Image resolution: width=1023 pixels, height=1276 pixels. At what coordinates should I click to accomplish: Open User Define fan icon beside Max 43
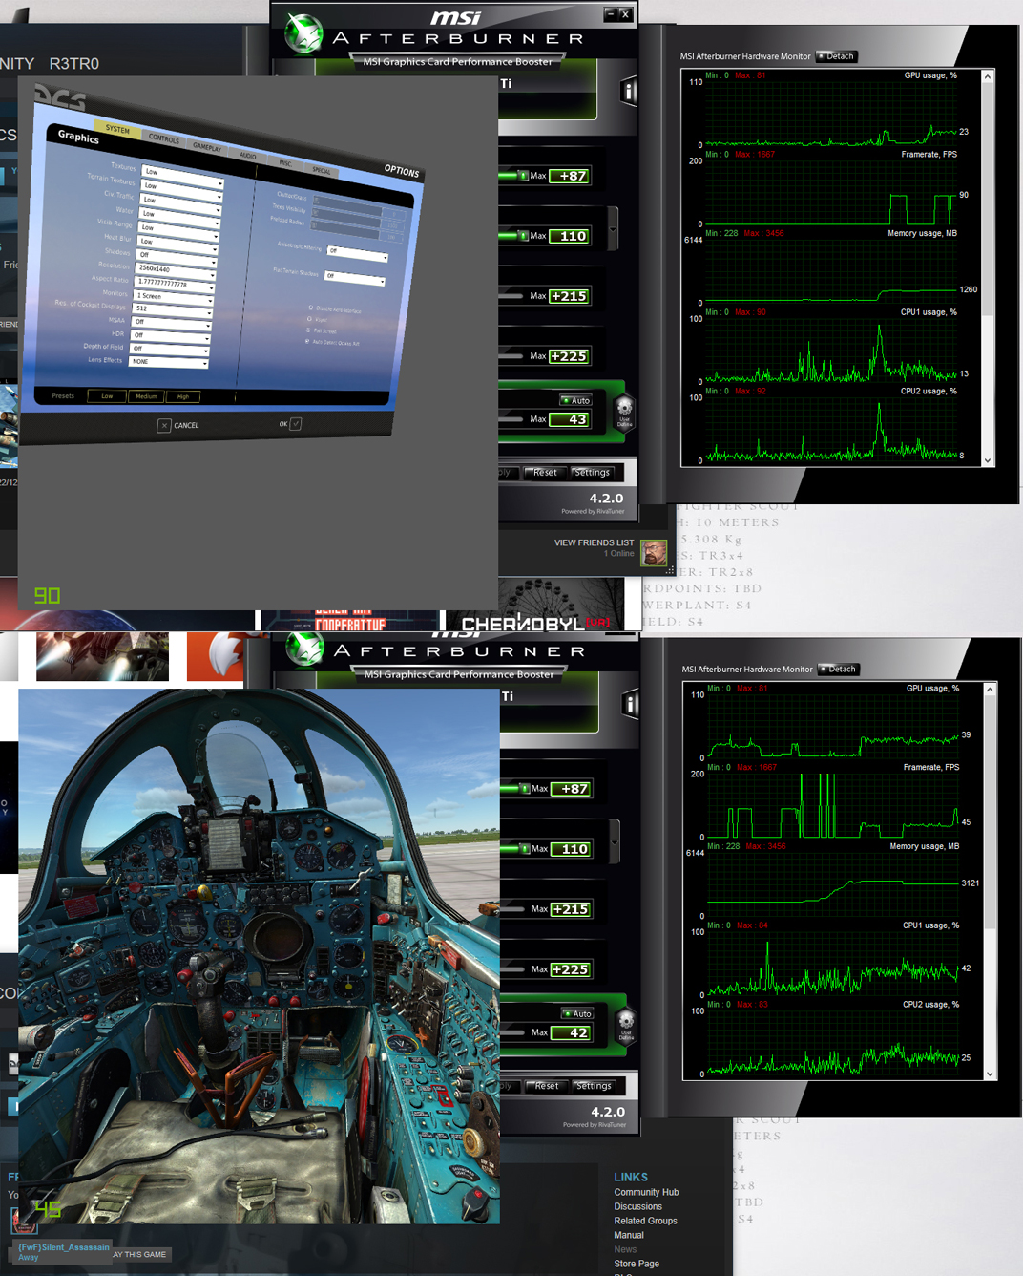click(624, 412)
